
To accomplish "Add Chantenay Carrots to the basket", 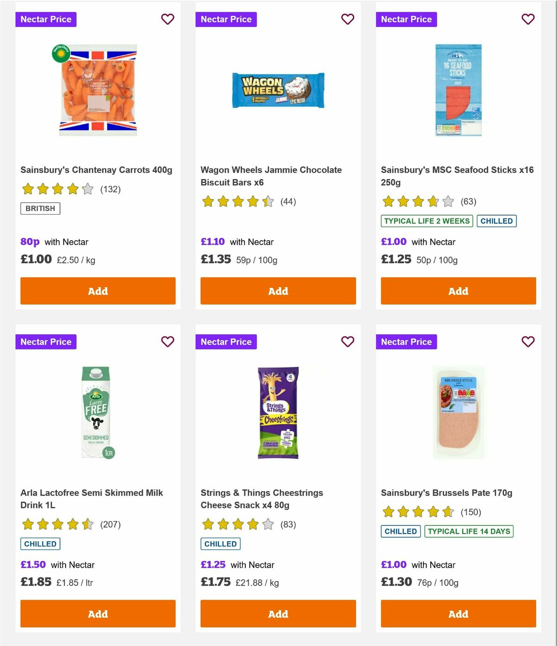I will [x=97, y=291].
